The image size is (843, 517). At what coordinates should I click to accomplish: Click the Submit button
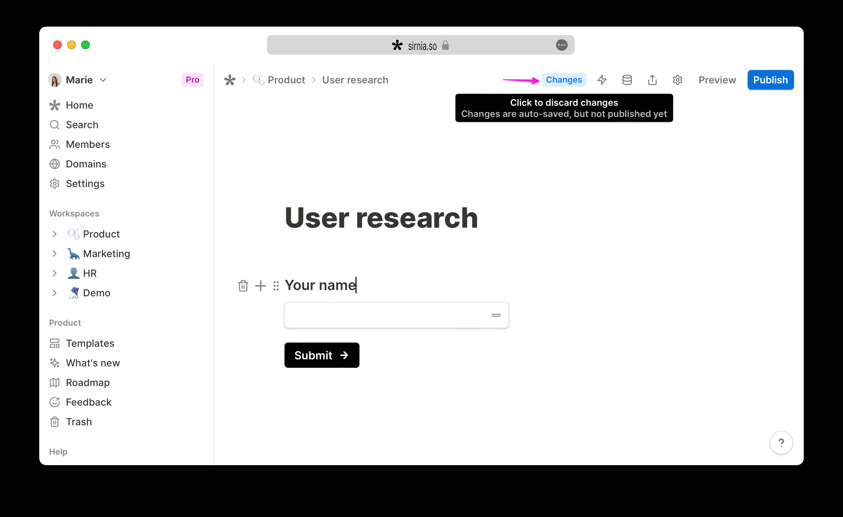[x=322, y=355]
